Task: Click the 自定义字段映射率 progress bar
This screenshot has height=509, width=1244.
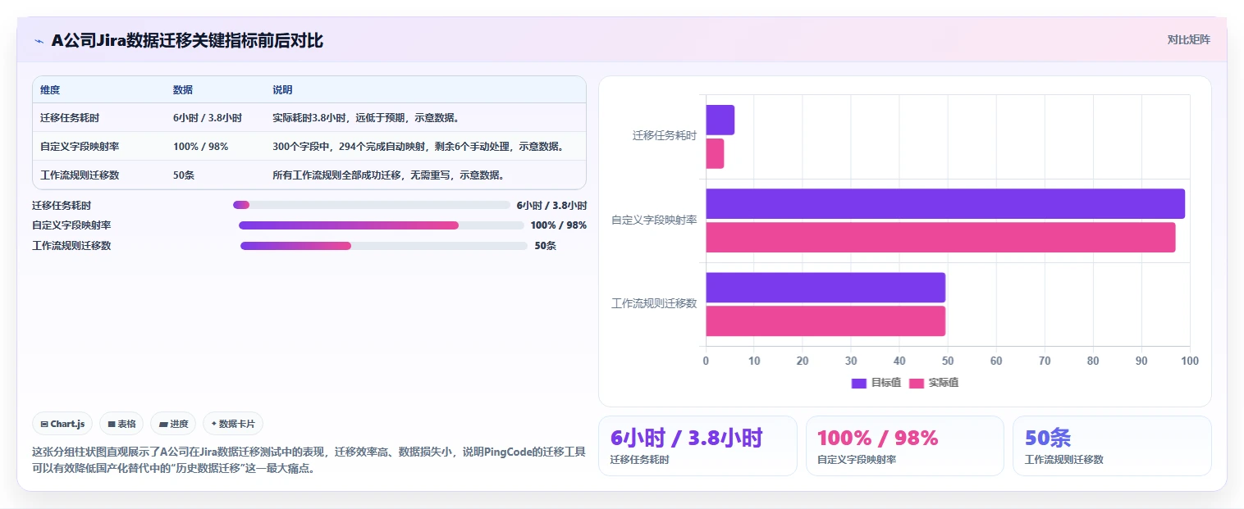Action: [x=382, y=225]
